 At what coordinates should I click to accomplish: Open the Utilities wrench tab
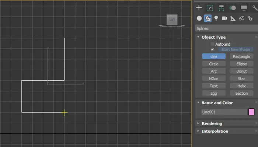pyautogui.click(x=255, y=8)
